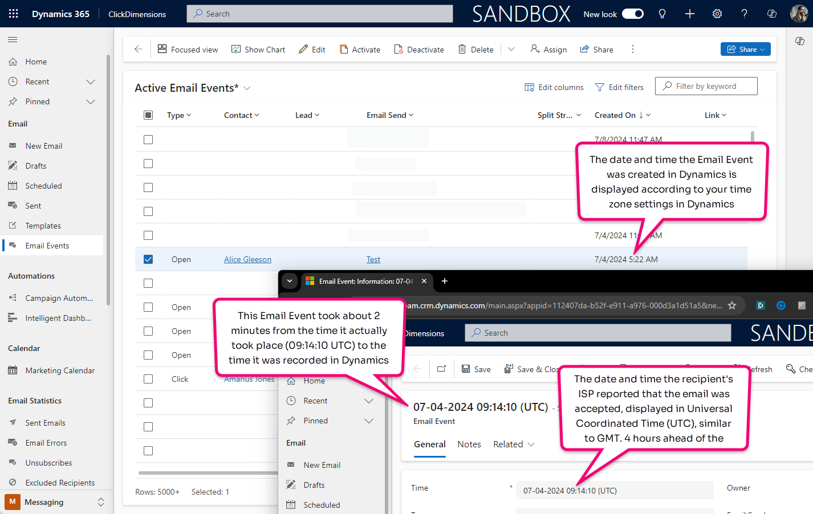The image size is (813, 514).
Task: Open the Contact column header menu
Action: (242, 115)
